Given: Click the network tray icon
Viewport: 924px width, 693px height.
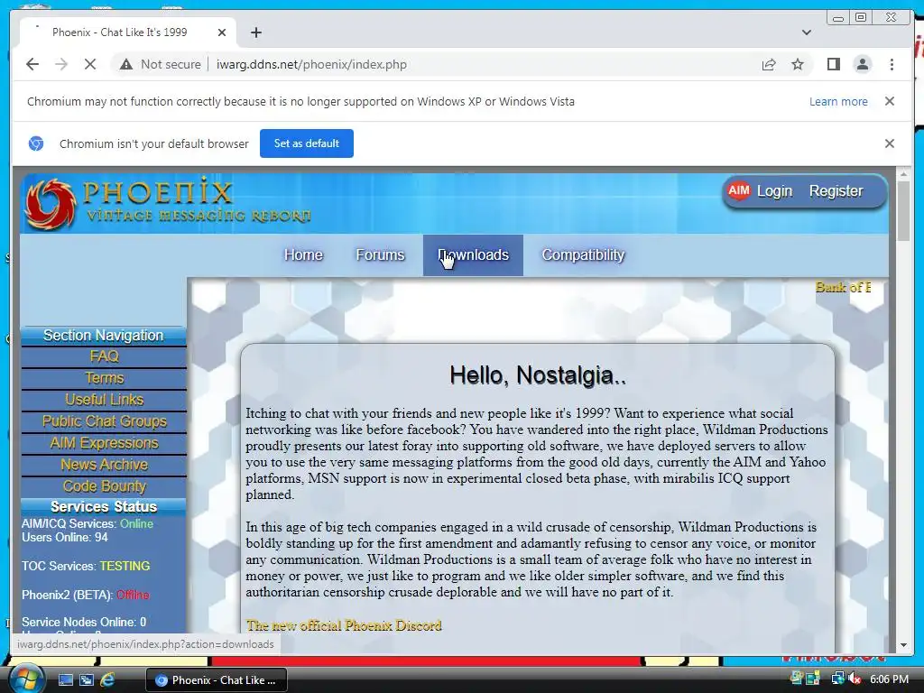Looking at the screenshot, I should pyautogui.click(x=837, y=679).
